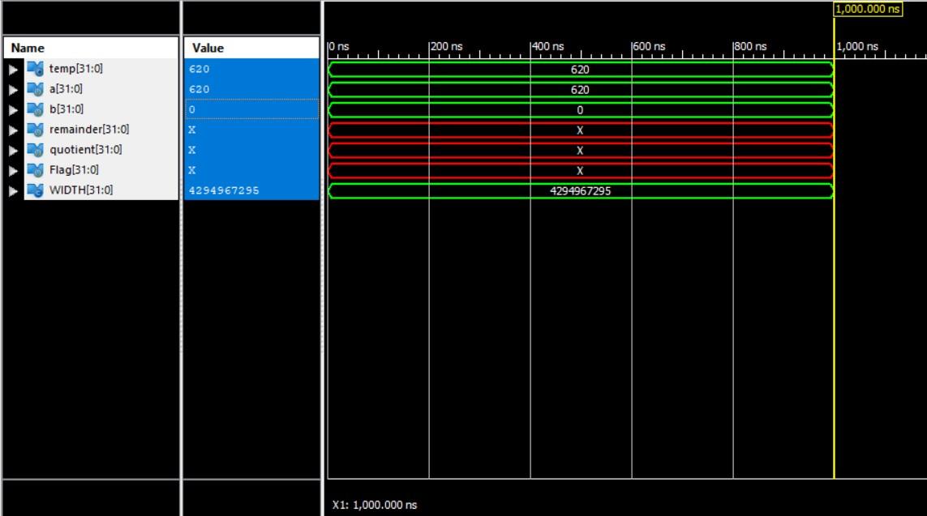
Task: Click the red remainder waveform showing X
Action: [x=581, y=130]
